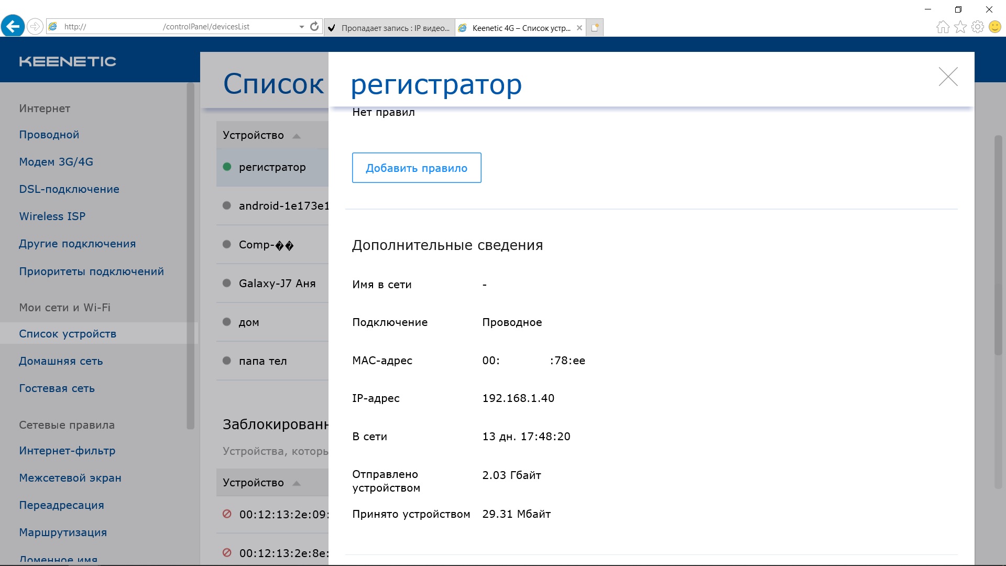The image size is (1006, 566).
Task: Open the browser home icon
Action: point(943,27)
